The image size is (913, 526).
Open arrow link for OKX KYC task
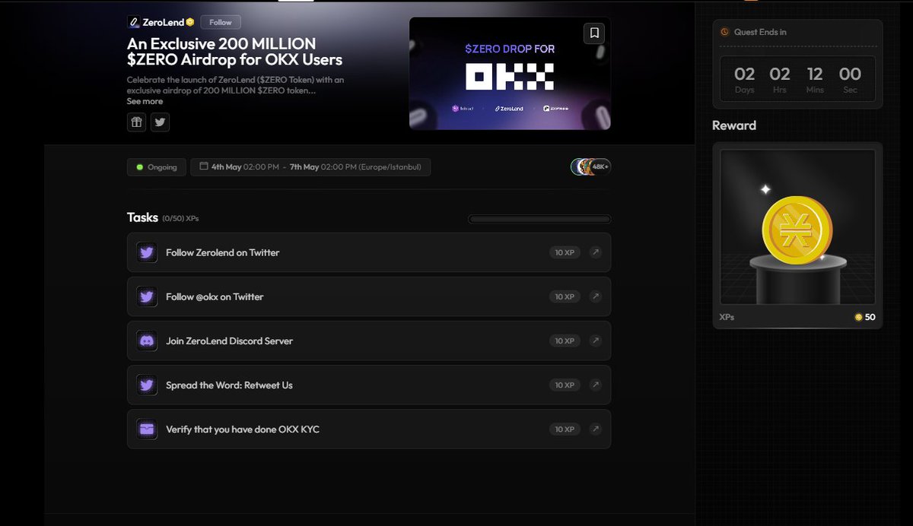(596, 429)
